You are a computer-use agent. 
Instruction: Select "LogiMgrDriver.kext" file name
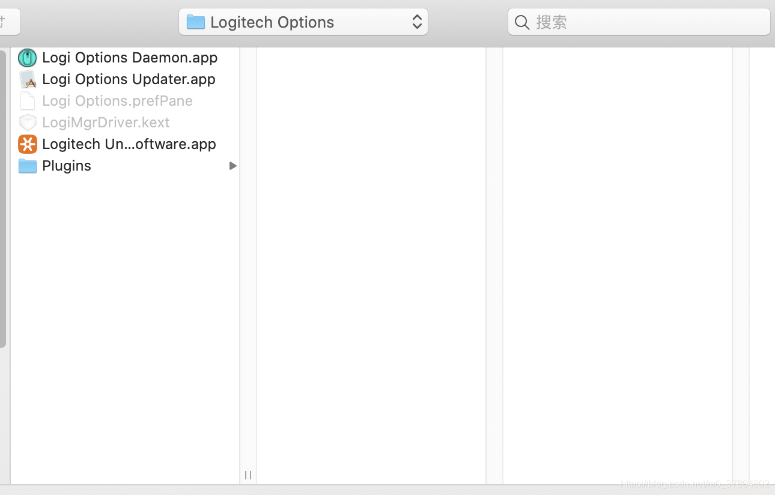pyautogui.click(x=106, y=123)
